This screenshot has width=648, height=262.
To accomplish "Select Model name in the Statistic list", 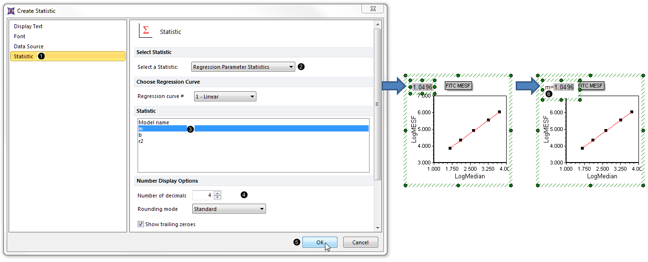I will 153,122.
